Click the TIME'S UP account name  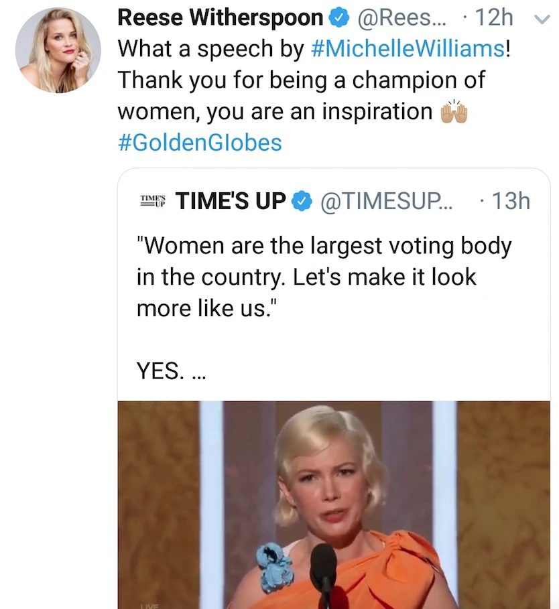231,201
